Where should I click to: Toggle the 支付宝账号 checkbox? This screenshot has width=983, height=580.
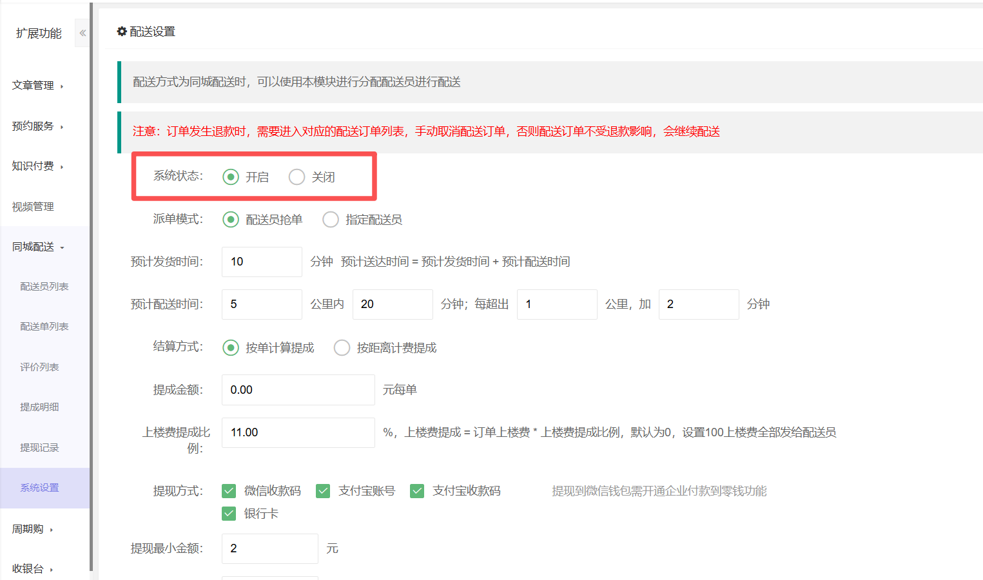(323, 491)
